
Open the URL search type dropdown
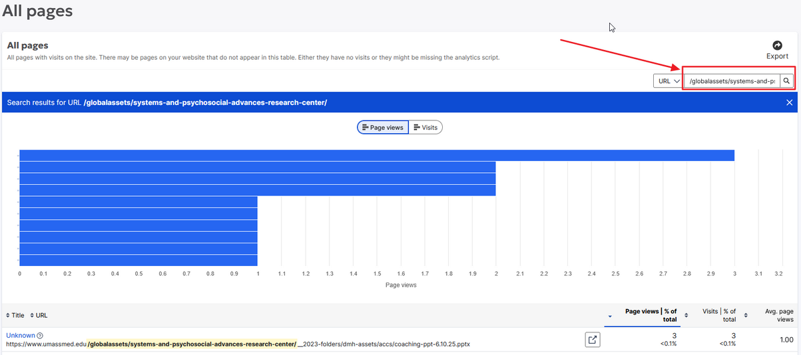pyautogui.click(x=668, y=81)
